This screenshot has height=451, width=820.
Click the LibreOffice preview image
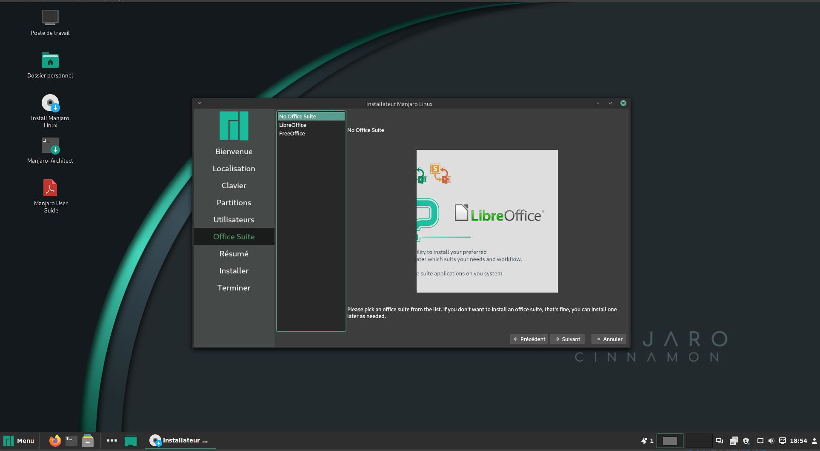[487, 221]
